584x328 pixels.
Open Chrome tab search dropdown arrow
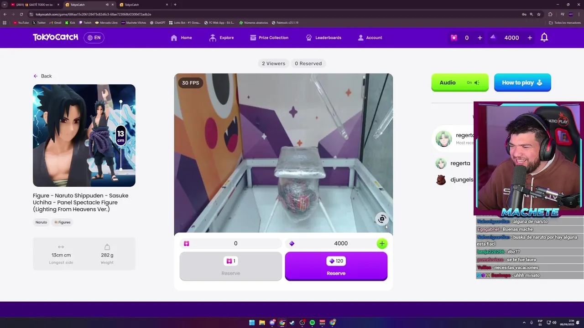pyautogui.click(x=5, y=5)
